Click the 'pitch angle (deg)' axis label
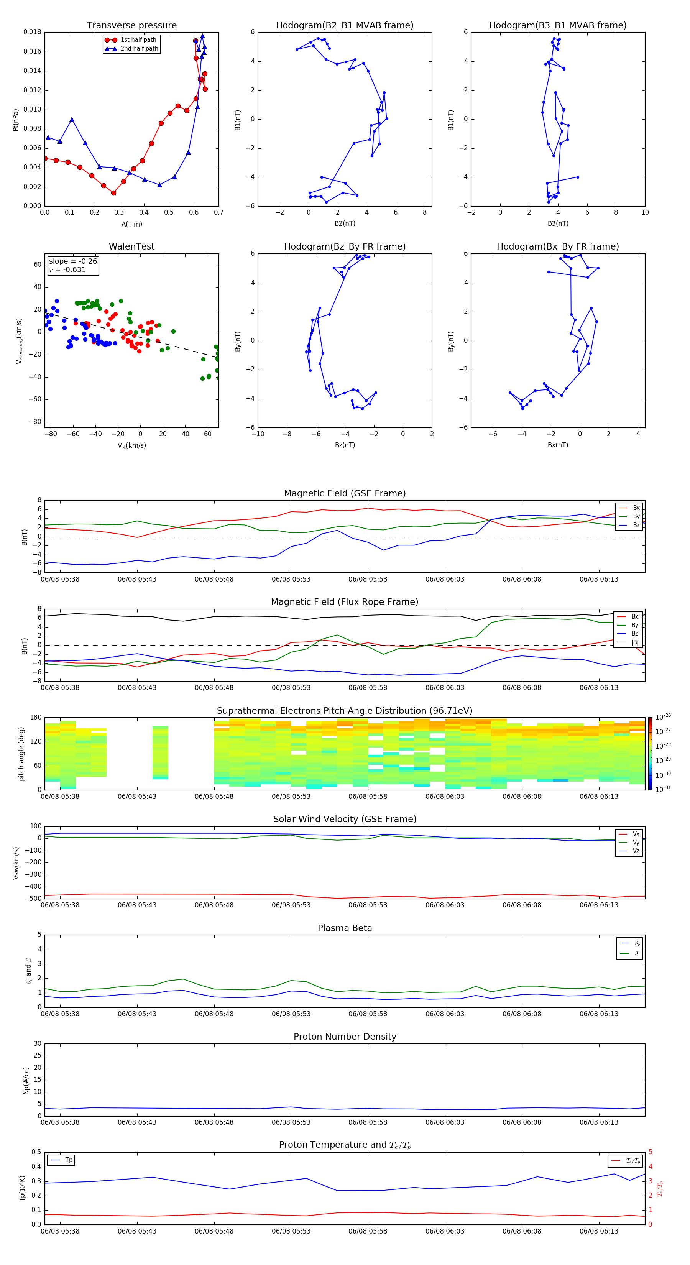The height and width of the screenshot is (1265, 690). (21, 754)
